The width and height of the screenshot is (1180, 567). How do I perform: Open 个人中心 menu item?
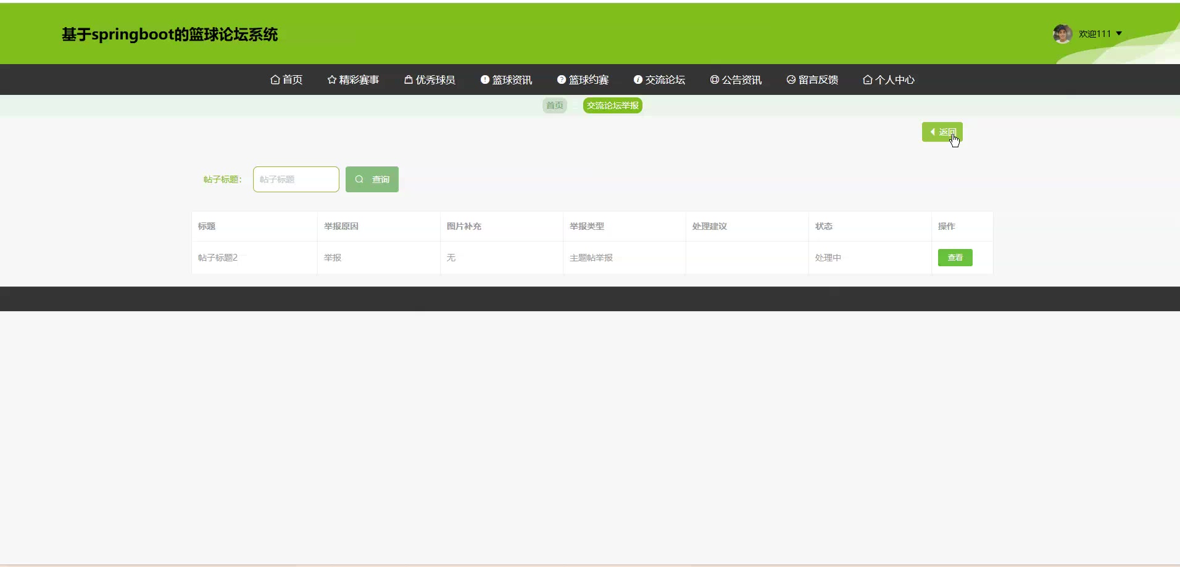pos(889,80)
